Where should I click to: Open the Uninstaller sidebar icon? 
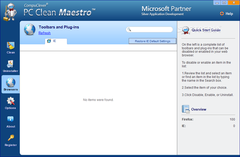(10, 64)
